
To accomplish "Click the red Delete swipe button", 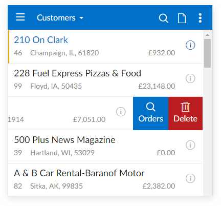I will [x=185, y=113].
